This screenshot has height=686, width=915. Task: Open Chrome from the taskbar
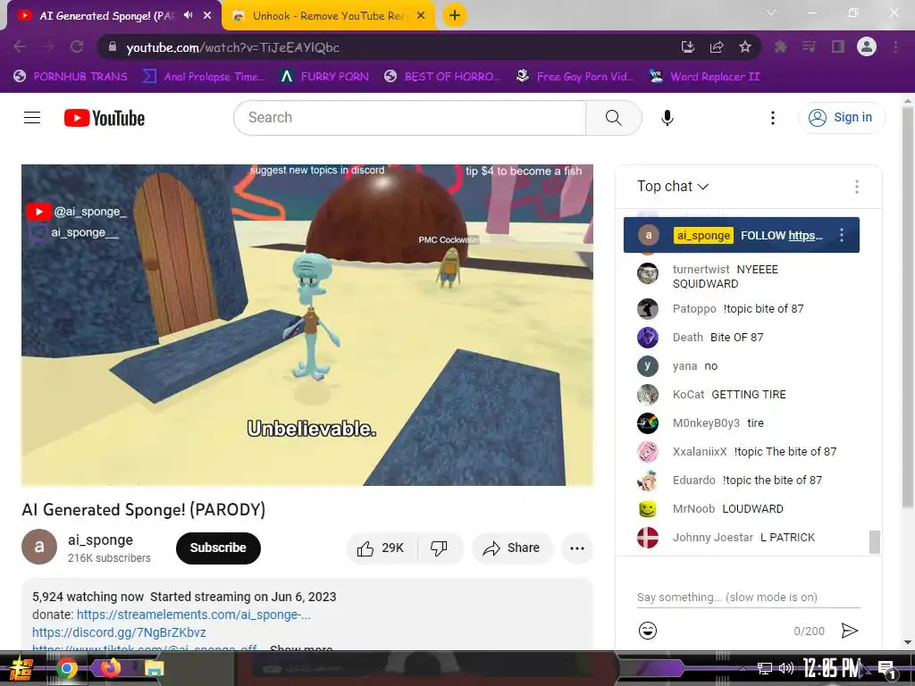click(x=66, y=668)
